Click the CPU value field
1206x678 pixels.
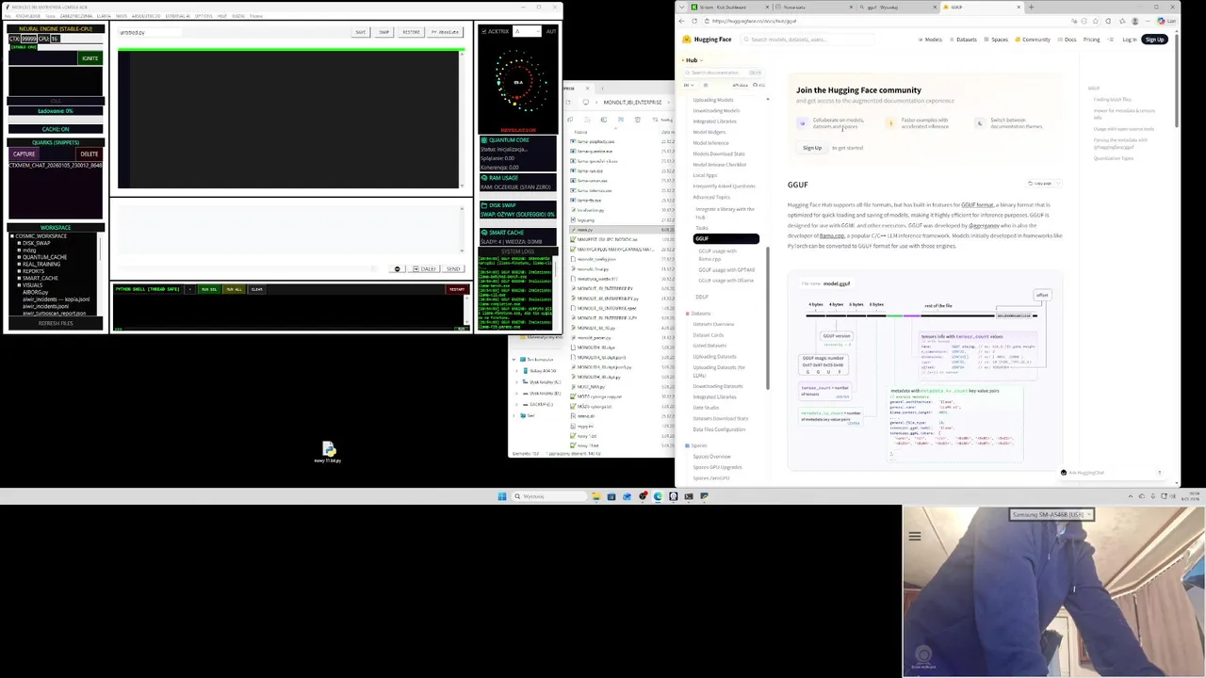point(55,39)
